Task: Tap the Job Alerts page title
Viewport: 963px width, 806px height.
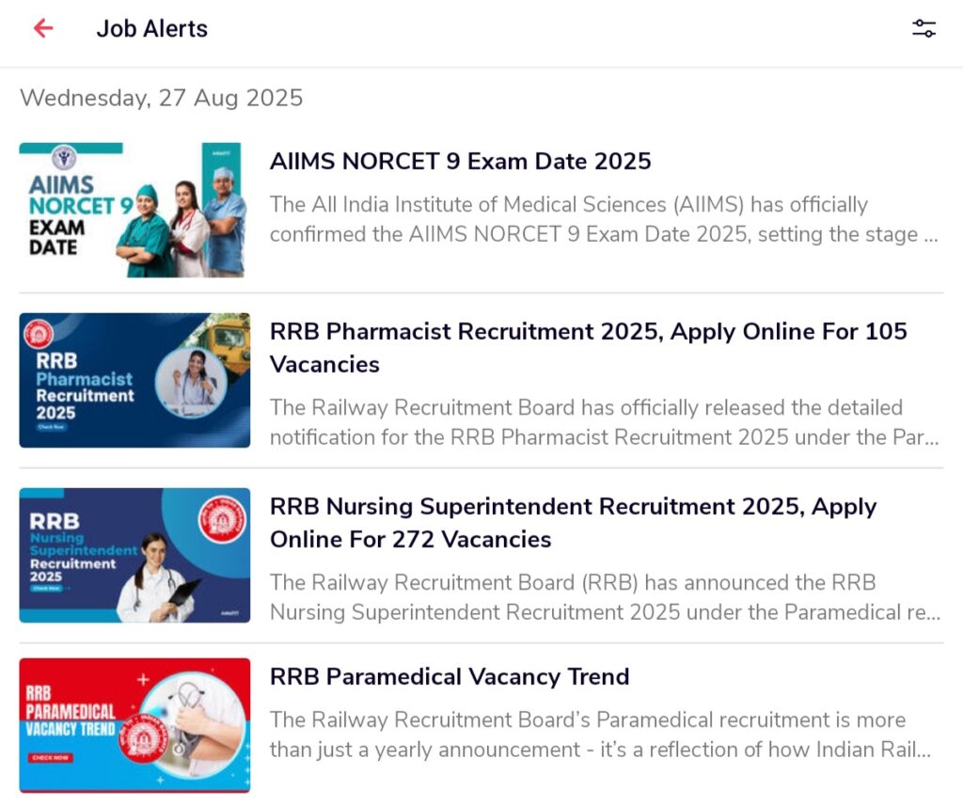Action: (x=151, y=28)
